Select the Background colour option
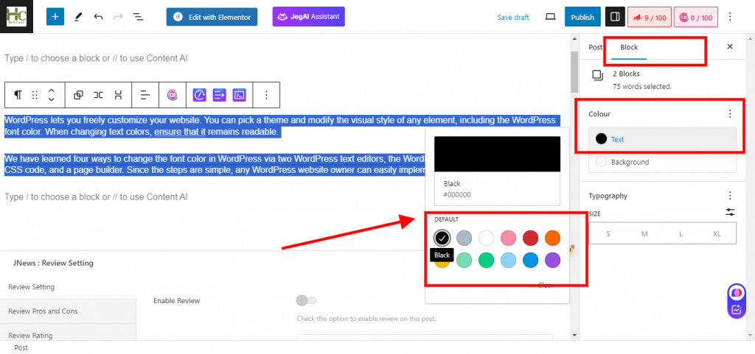This screenshot has width=755, height=354. click(x=663, y=162)
